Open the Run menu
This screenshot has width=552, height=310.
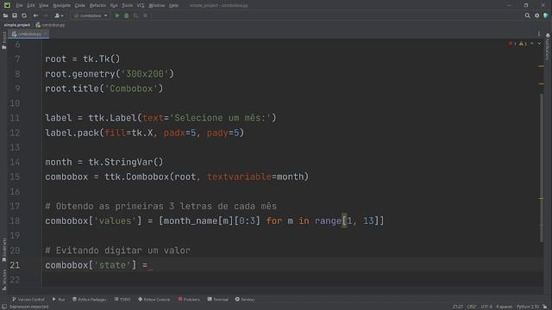coord(114,5)
